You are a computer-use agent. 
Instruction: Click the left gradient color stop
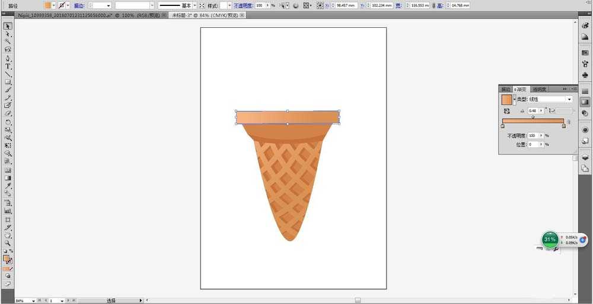[503, 125]
